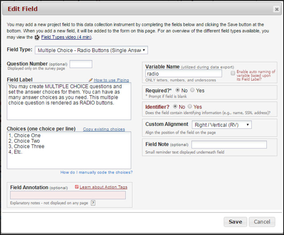Select Yes for Required
The image size is (284, 235).
[x=192, y=90]
